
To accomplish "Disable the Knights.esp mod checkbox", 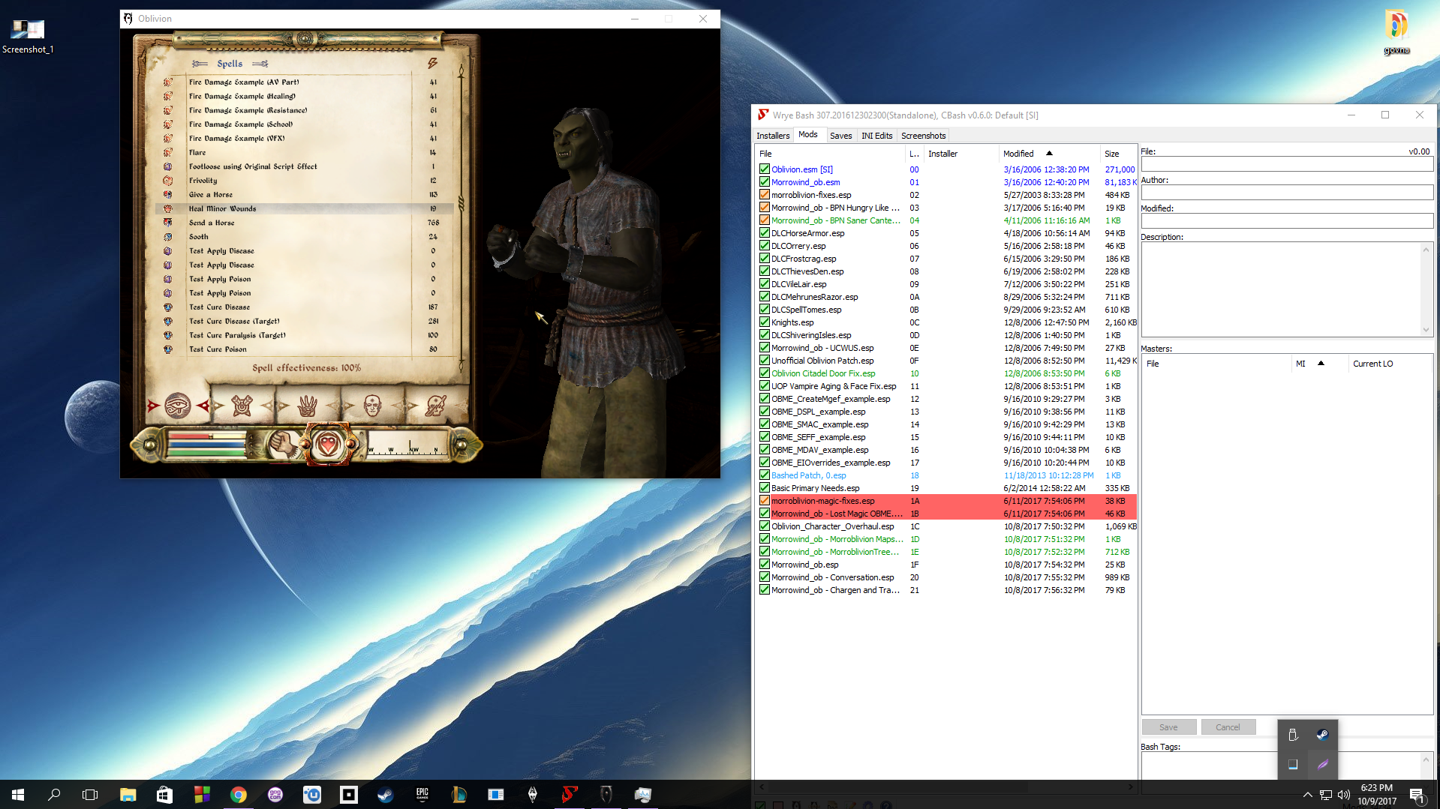I will pyautogui.click(x=765, y=322).
